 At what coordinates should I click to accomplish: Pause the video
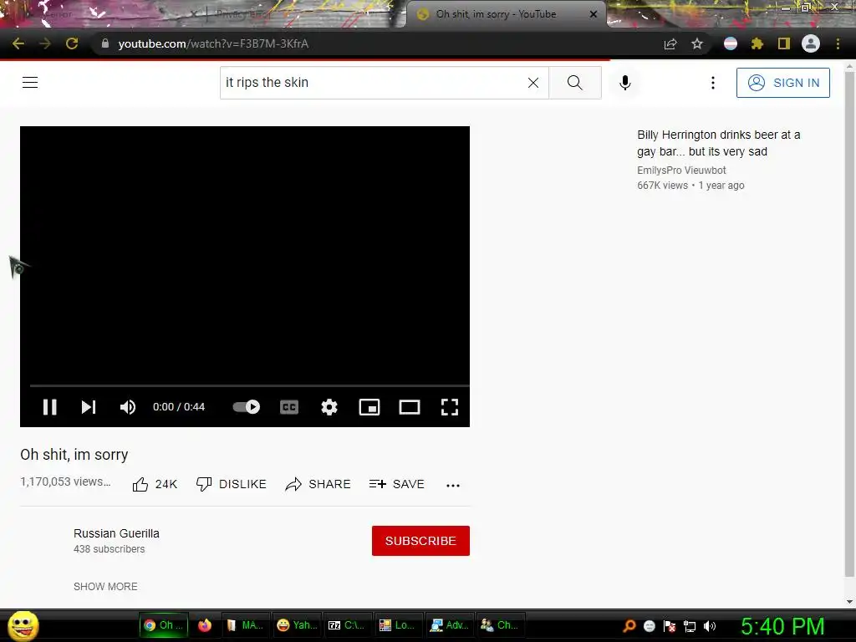pyautogui.click(x=49, y=407)
